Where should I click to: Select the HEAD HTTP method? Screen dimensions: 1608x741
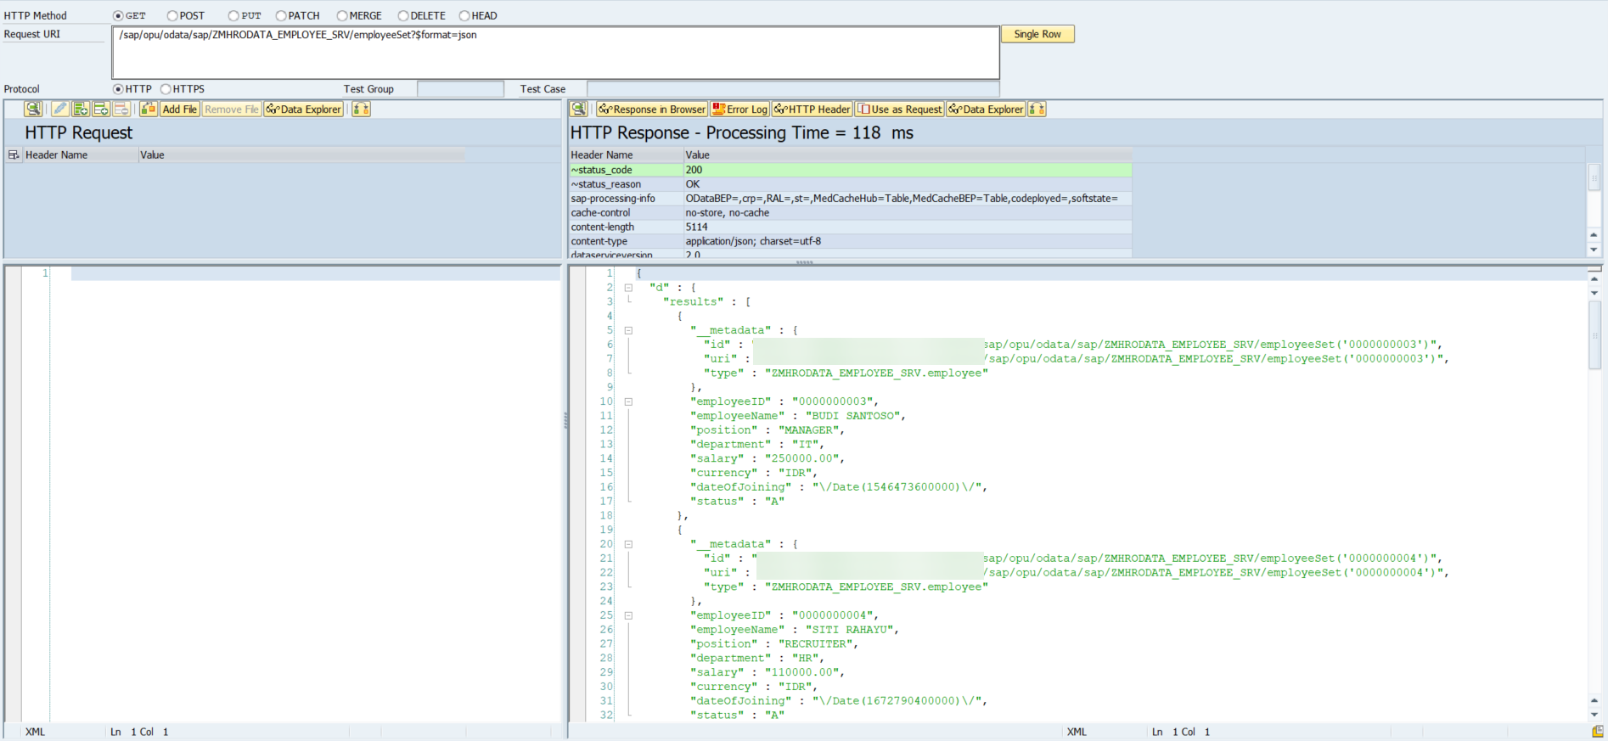pos(464,16)
